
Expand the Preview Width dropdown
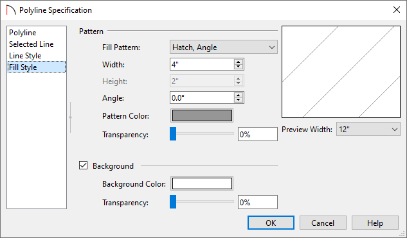(x=368, y=129)
